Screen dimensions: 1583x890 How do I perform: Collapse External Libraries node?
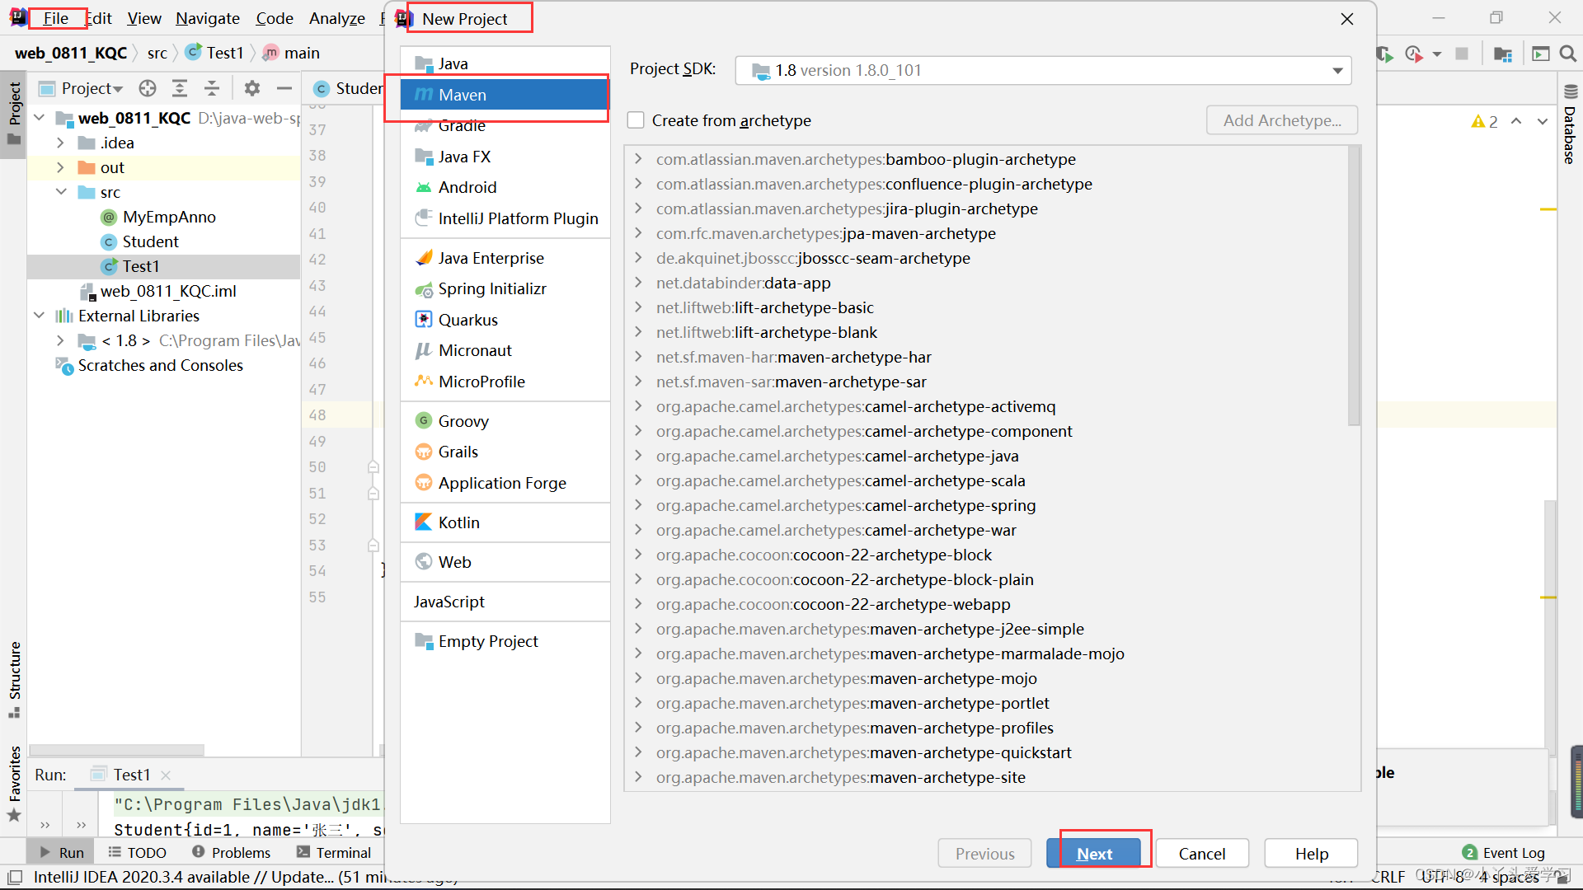coord(39,316)
